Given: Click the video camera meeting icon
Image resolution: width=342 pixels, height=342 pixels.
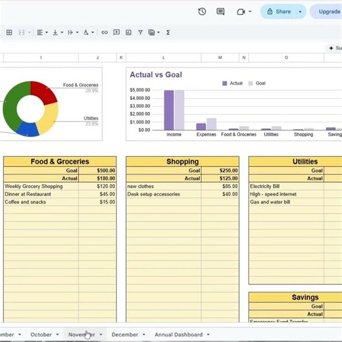Looking at the screenshot, I should tap(241, 12).
